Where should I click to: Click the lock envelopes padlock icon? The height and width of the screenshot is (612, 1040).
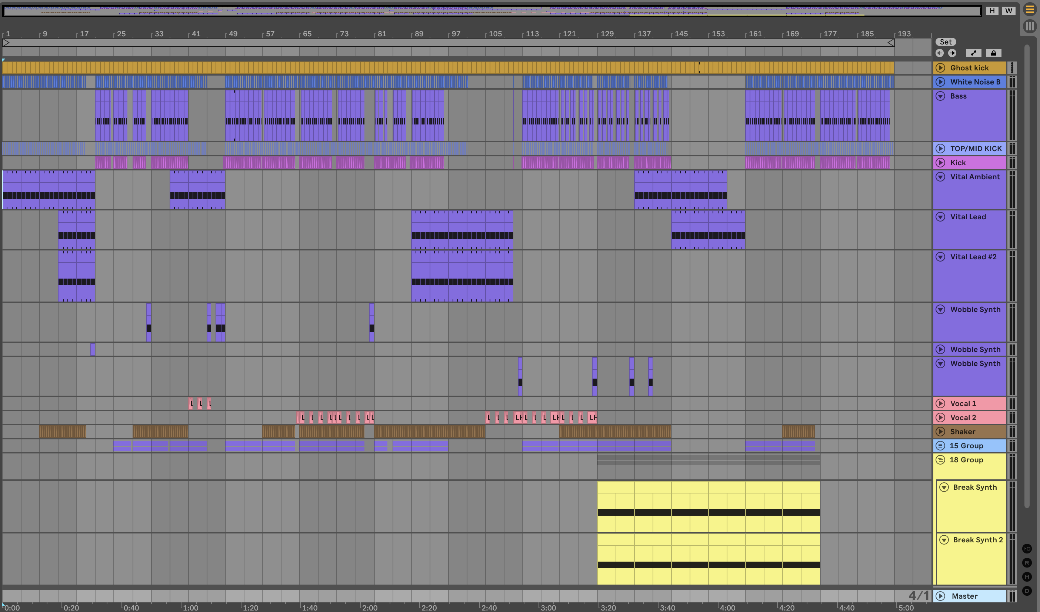click(x=993, y=53)
